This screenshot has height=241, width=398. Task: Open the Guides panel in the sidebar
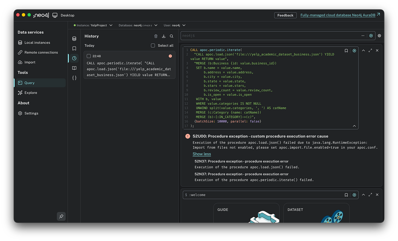point(74,68)
